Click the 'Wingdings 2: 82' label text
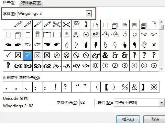This screenshot has width=165, height=123. (18, 106)
